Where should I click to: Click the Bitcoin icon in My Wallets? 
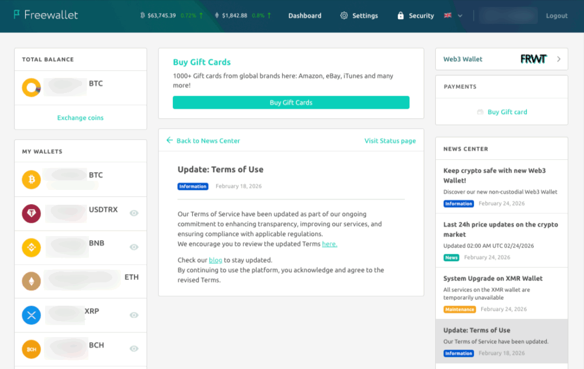click(x=31, y=179)
